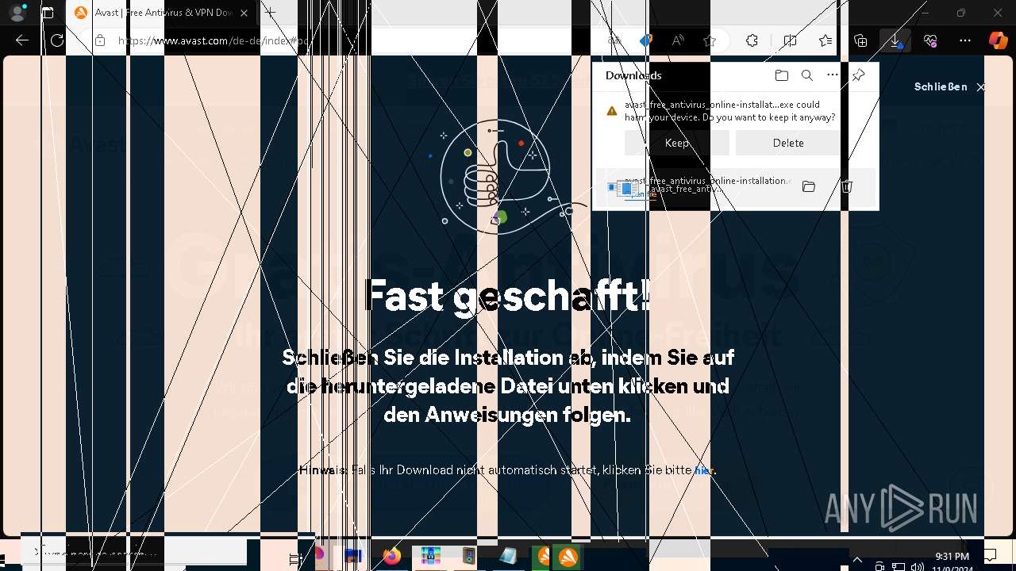
Task: View site information padlock icon
Action: coord(100,40)
